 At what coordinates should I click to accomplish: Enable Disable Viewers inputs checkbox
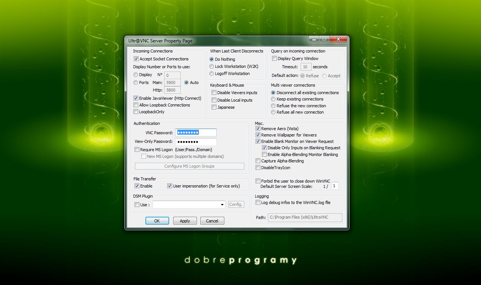pos(214,93)
